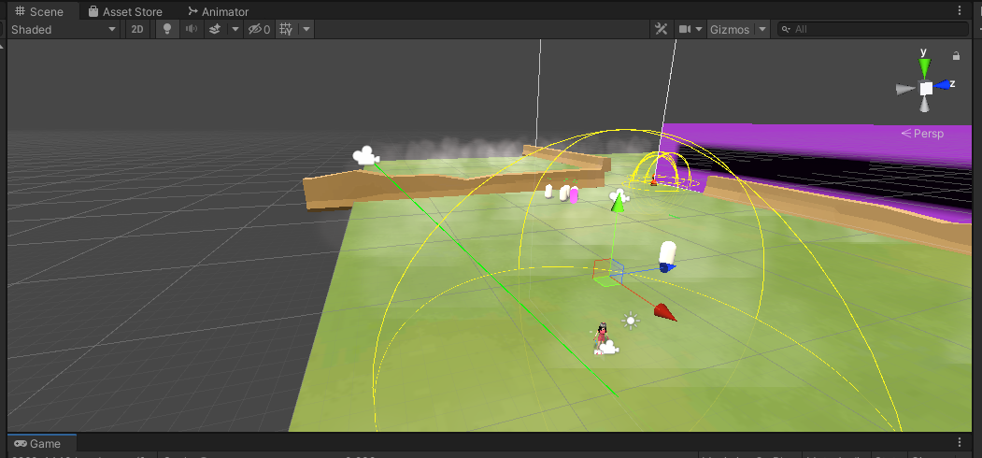Toggle the scene rotation lock icon
Viewport: 982px width, 458px height.
pyautogui.click(x=957, y=56)
